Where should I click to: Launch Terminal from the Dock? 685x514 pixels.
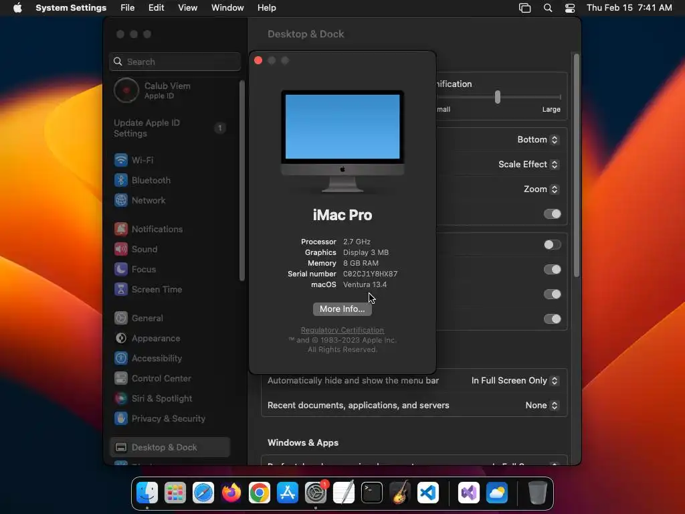[372, 493]
